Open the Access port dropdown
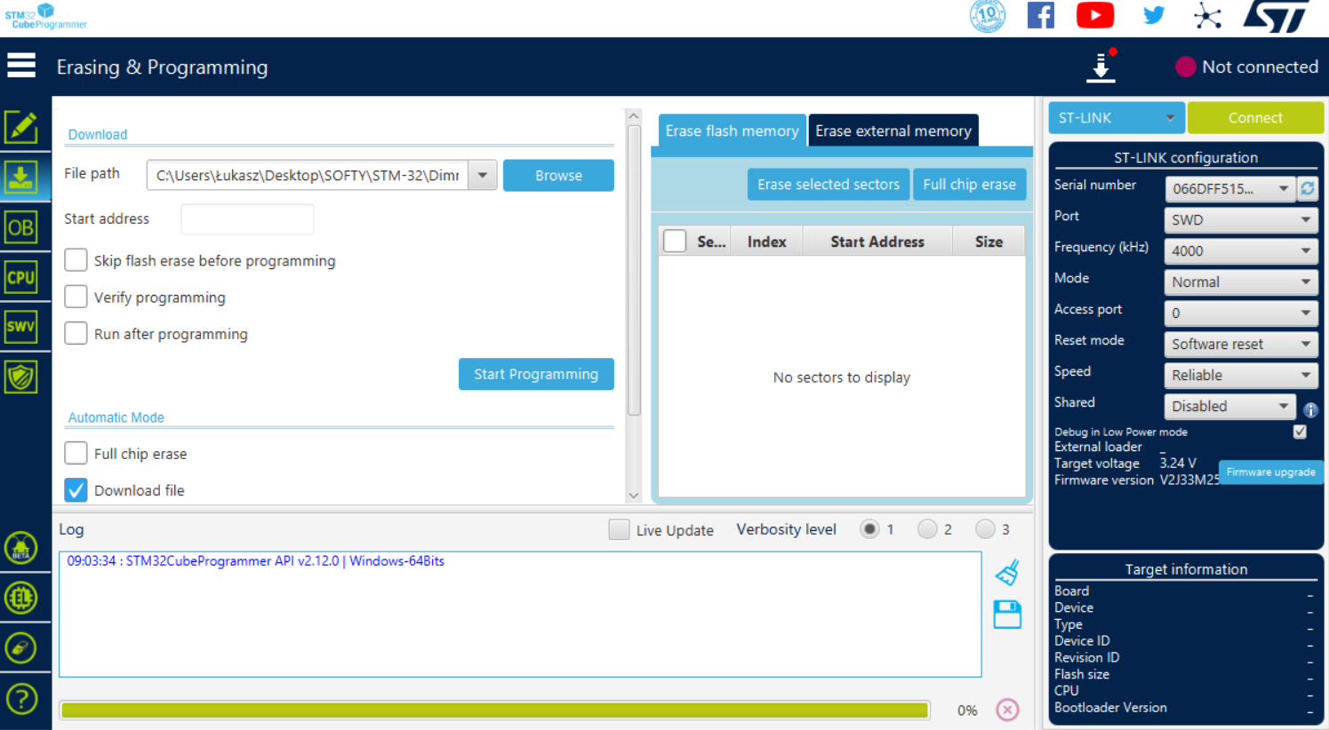Image resolution: width=1329 pixels, height=730 pixels. point(1240,313)
